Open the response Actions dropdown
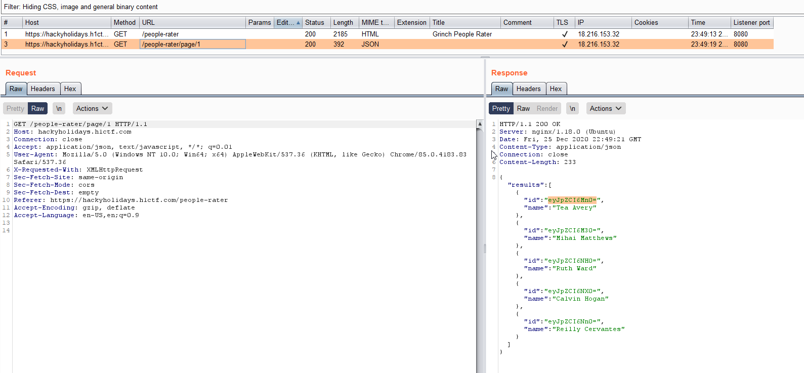804x373 pixels. click(x=605, y=108)
